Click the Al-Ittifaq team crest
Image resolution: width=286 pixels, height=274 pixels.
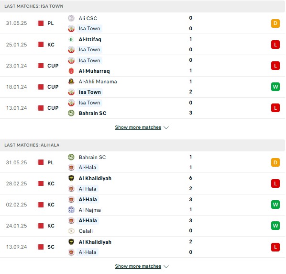pyautogui.click(x=71, y=39)
